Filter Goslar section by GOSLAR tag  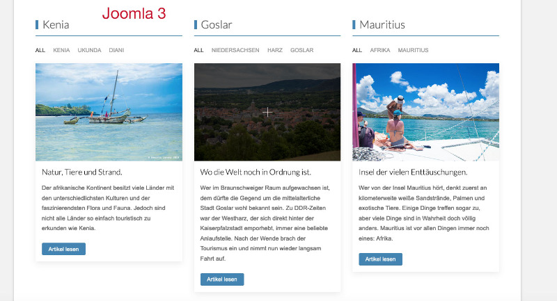pos(301,50)
